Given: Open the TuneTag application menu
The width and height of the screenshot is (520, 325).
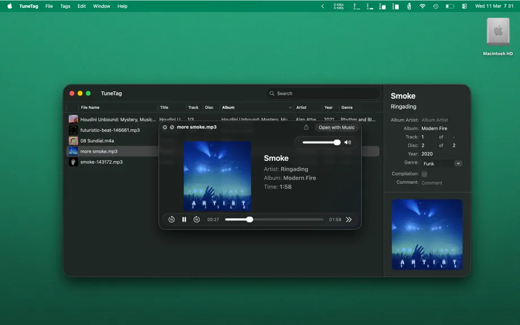Looking at the screenshot, I should click(x=29, y=6).
